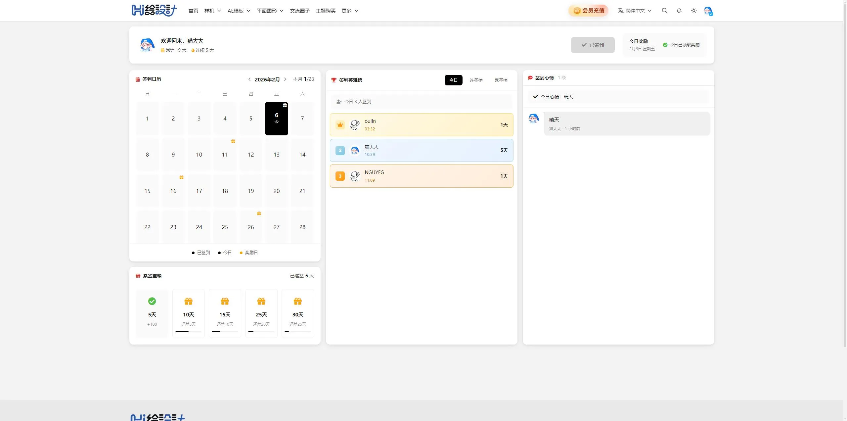Select day 11 in the calendar

(x=225, y=155)
